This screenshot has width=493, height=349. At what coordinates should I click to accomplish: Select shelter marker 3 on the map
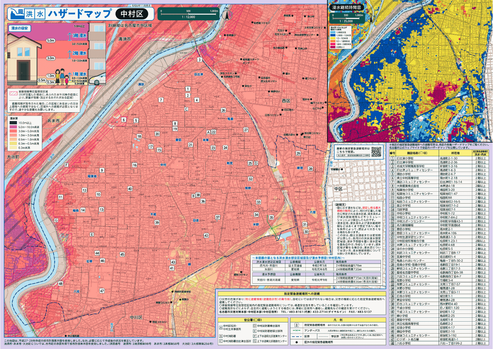click(x=200, y=59)
